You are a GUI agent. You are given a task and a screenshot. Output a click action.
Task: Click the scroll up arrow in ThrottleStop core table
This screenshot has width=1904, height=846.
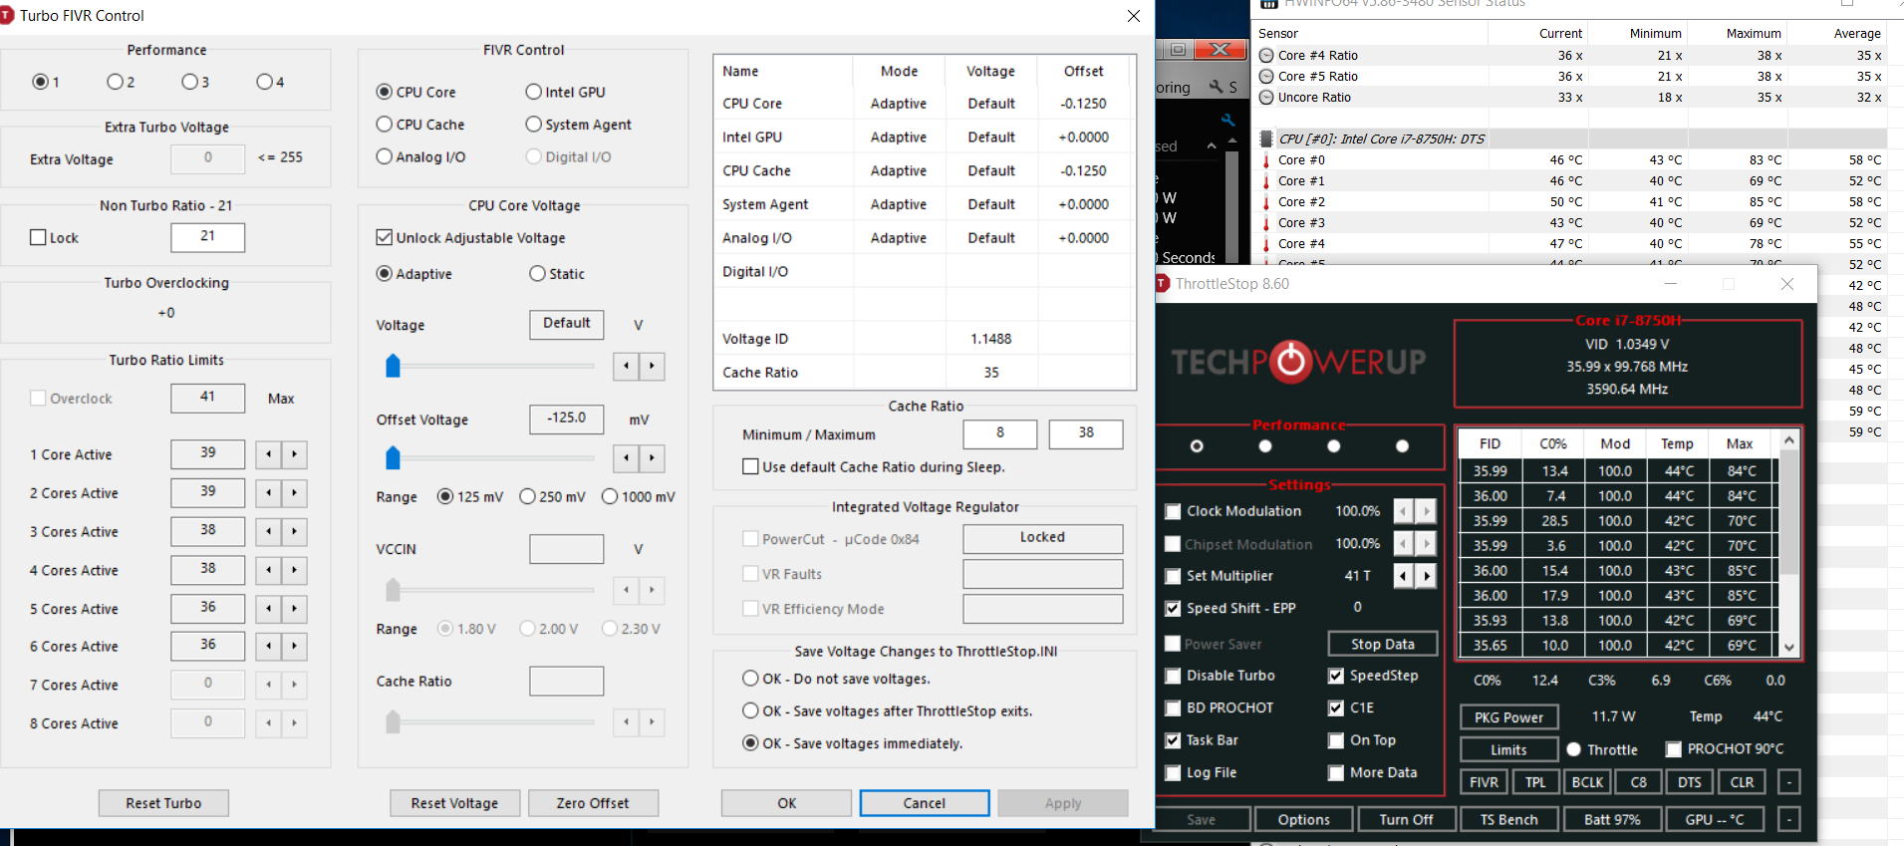click(1789, 439)
